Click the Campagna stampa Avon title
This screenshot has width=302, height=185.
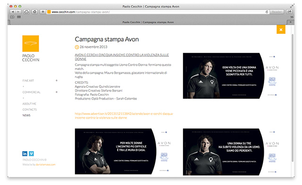point(107,39)
